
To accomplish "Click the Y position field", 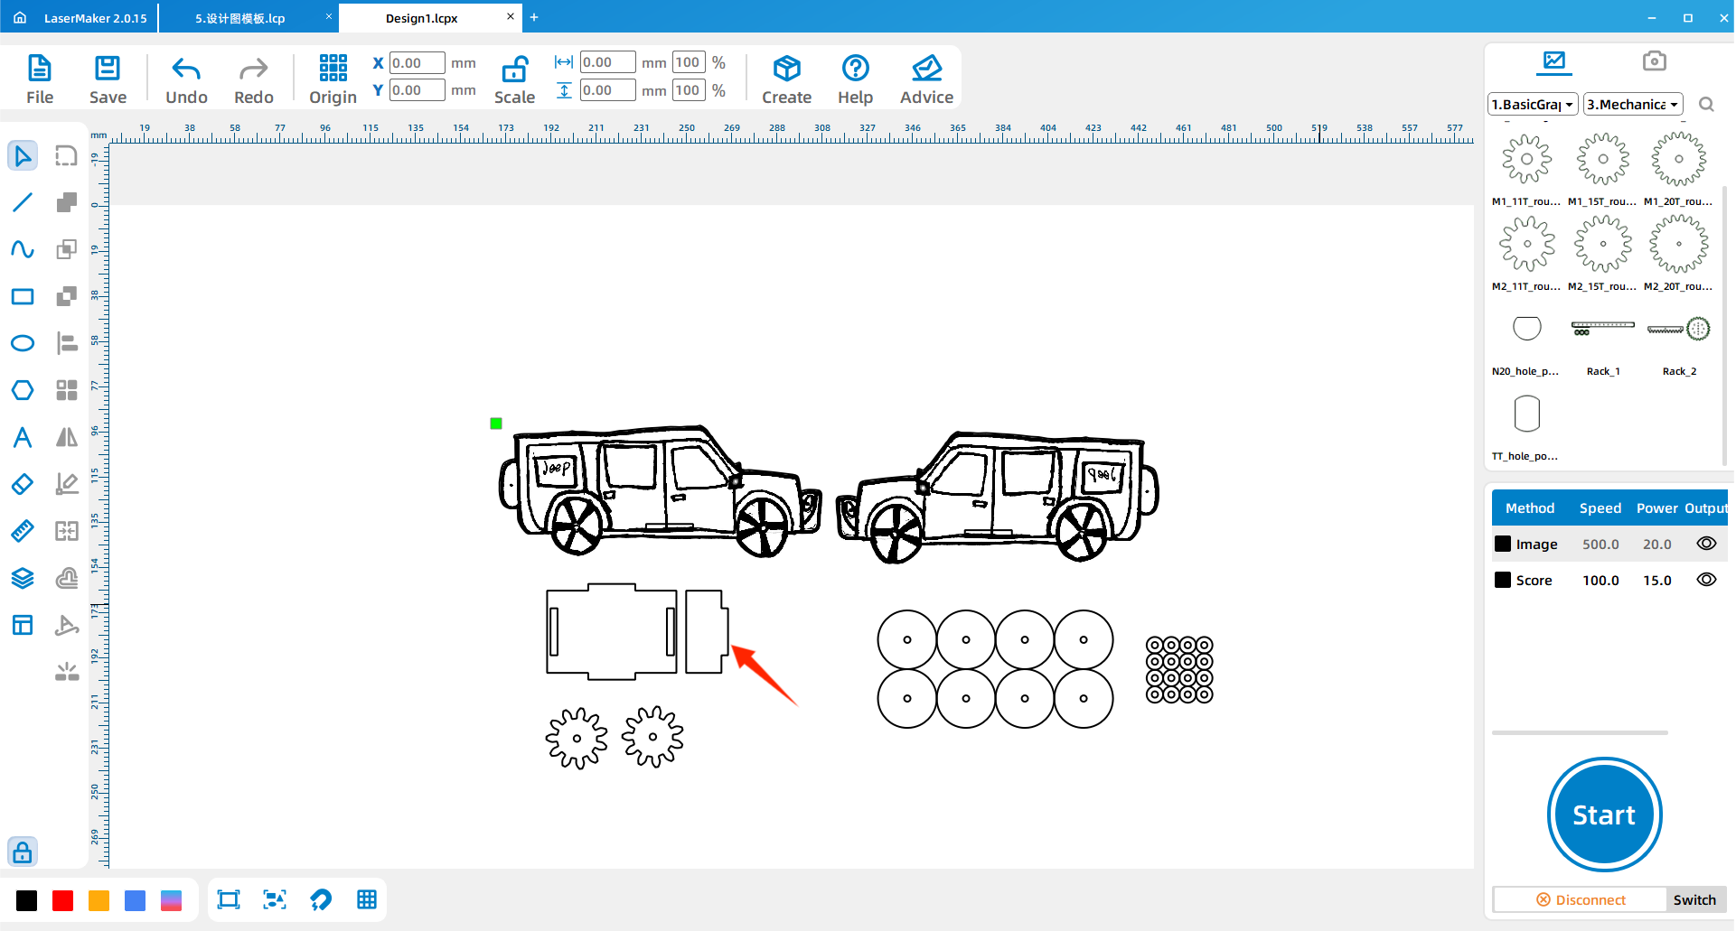I will click(x=417, y=90).
